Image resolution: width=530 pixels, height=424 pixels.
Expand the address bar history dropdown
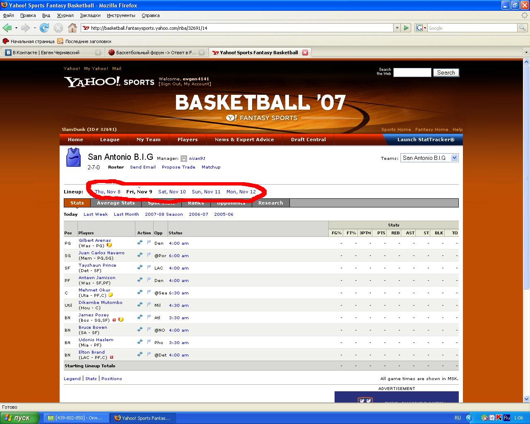(x=397, y=28)
